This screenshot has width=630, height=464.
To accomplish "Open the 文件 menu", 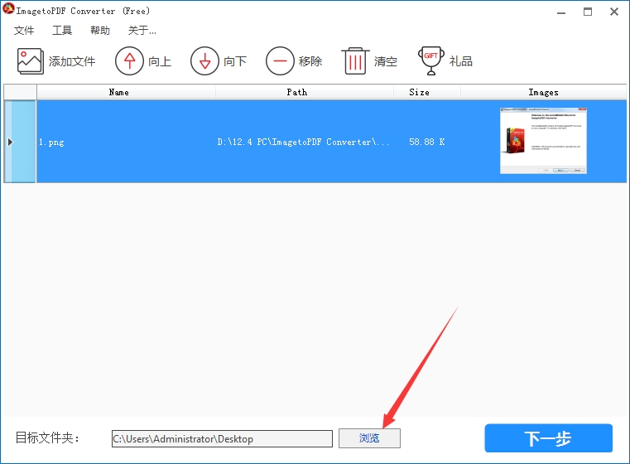I will [24, 31].
